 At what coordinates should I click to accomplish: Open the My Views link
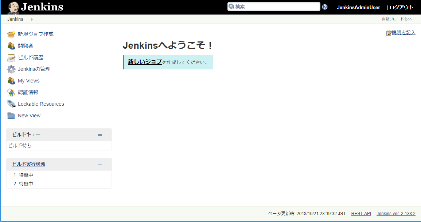pos(29,81)
